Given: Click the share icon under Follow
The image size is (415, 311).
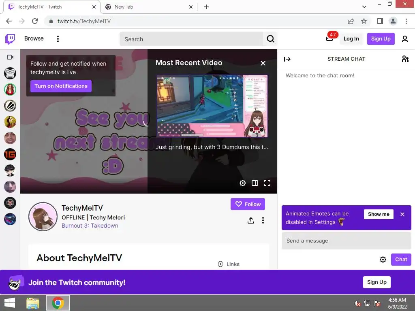Looking at the screenshot, I should pos(250,220).
